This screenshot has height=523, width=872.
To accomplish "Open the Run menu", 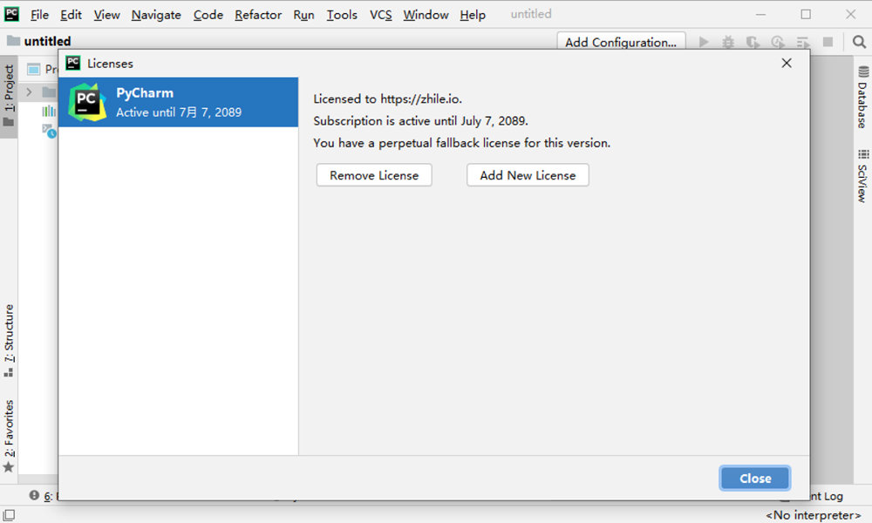I will coord(303,15).
